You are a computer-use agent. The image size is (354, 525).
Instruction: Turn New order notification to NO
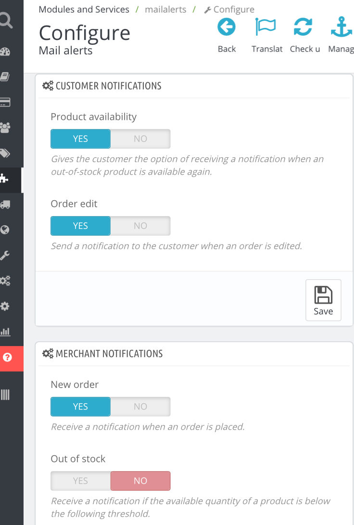click(140, 407)
